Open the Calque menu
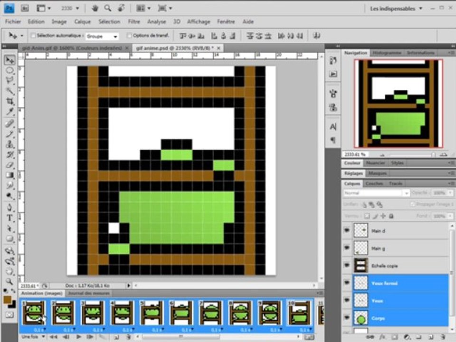The width and height of the screenshot is (456, 342). pyautogui.click(x=83, y=21)
